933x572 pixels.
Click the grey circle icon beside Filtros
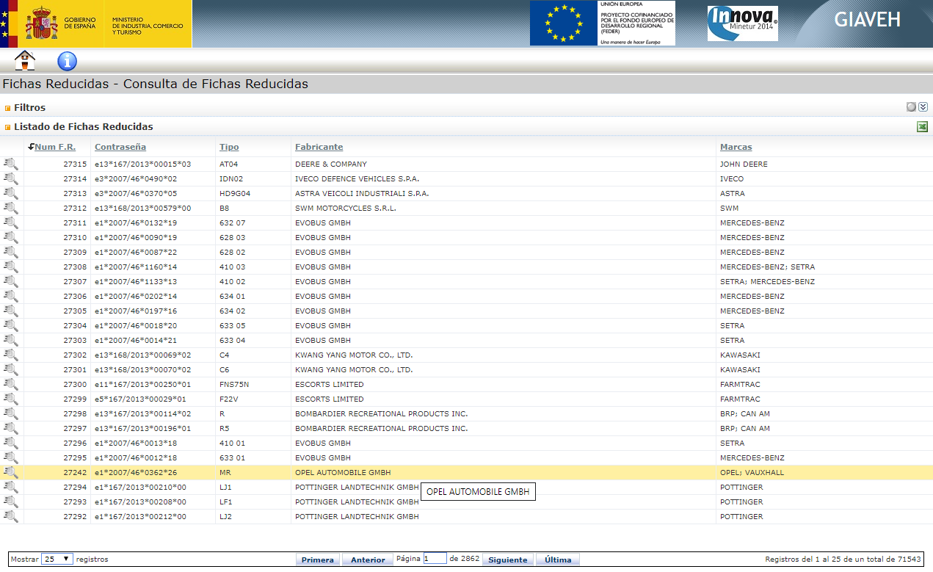pyautogui.click(x=911, y=107)
